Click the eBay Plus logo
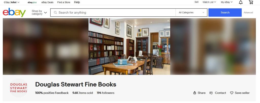 pyautogui.click(x=32, y=2)
